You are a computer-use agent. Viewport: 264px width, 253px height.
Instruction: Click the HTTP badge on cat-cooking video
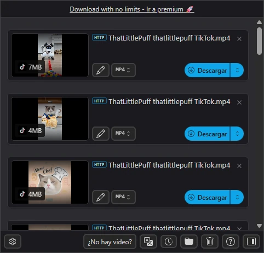click(99, 101)
